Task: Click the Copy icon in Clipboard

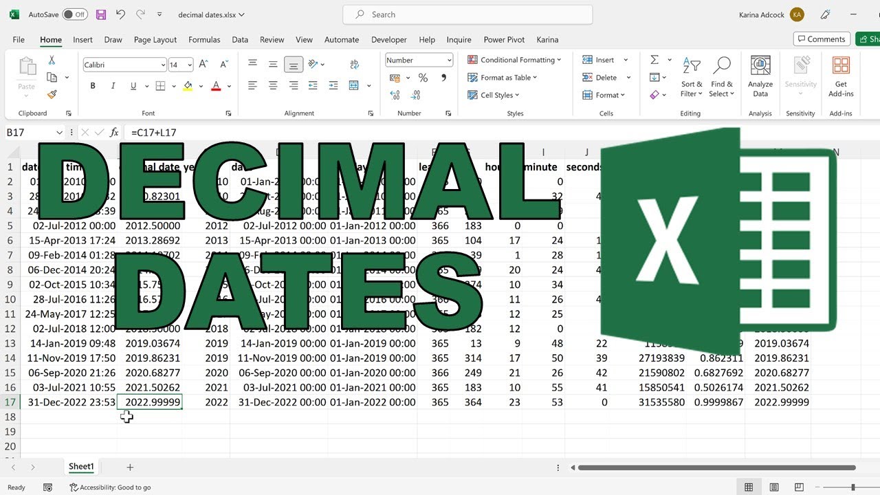Action: [52, 77]
